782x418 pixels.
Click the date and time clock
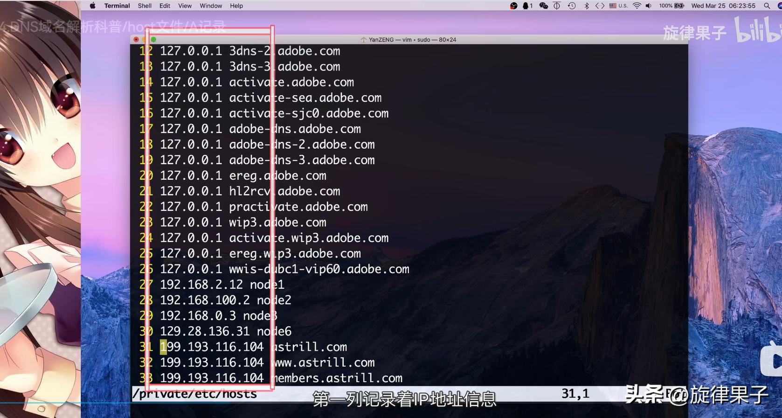(723, 6)
